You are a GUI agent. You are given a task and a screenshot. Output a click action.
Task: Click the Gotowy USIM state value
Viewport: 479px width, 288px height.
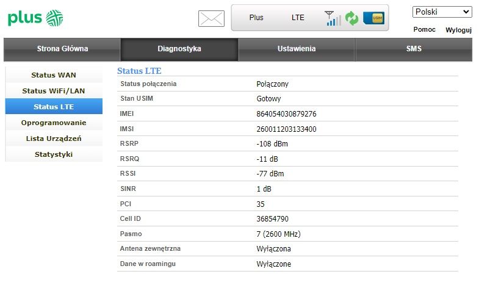click(x=268, y=99)
